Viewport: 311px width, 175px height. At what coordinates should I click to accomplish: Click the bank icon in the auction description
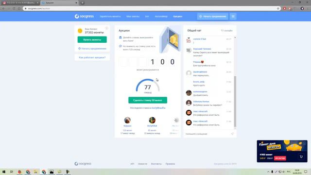coord(120,37)
